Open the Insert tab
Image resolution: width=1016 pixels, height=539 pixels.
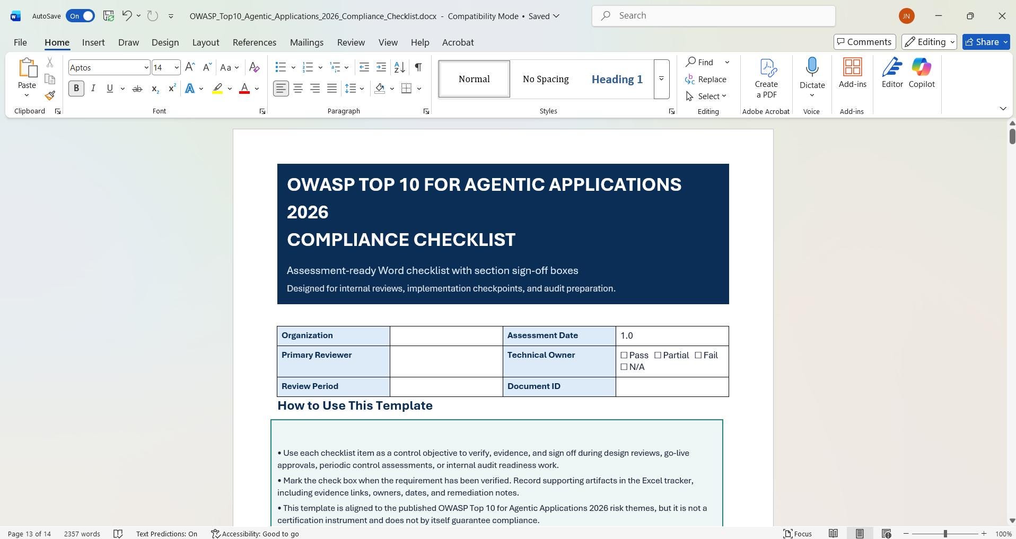[93, 42]
